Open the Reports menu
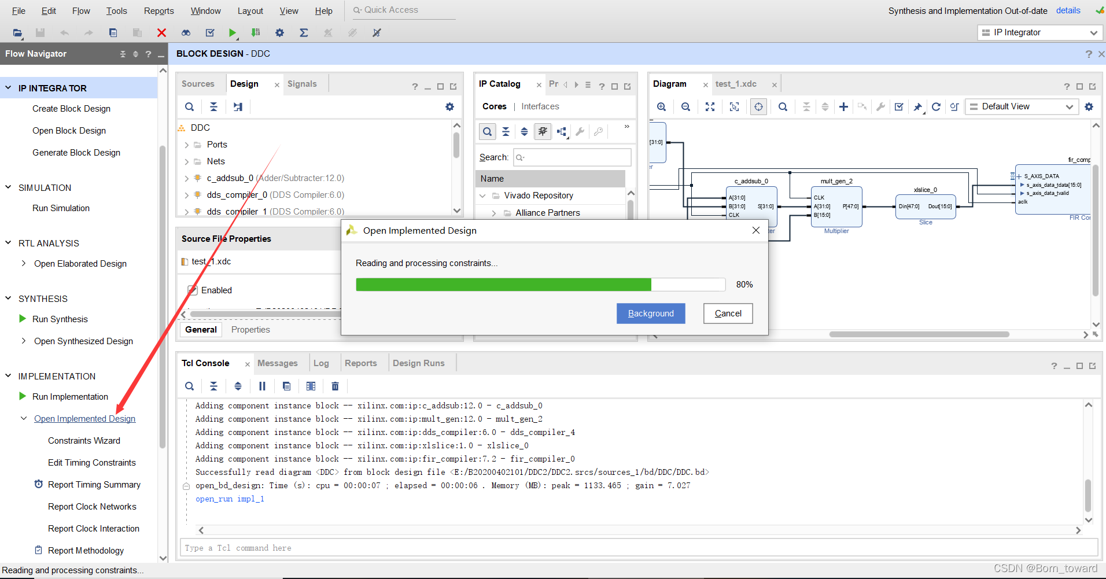Image resolution: width=1106 pixels, height=579 pixels. tap(159, 11)
